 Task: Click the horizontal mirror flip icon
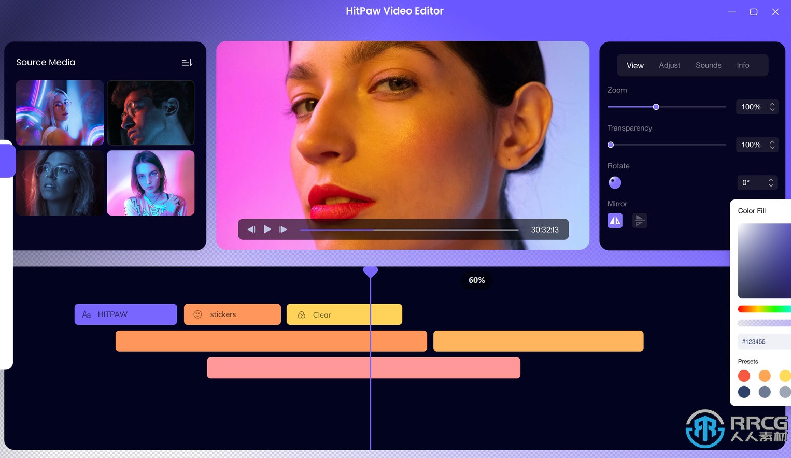coord(615,221)
